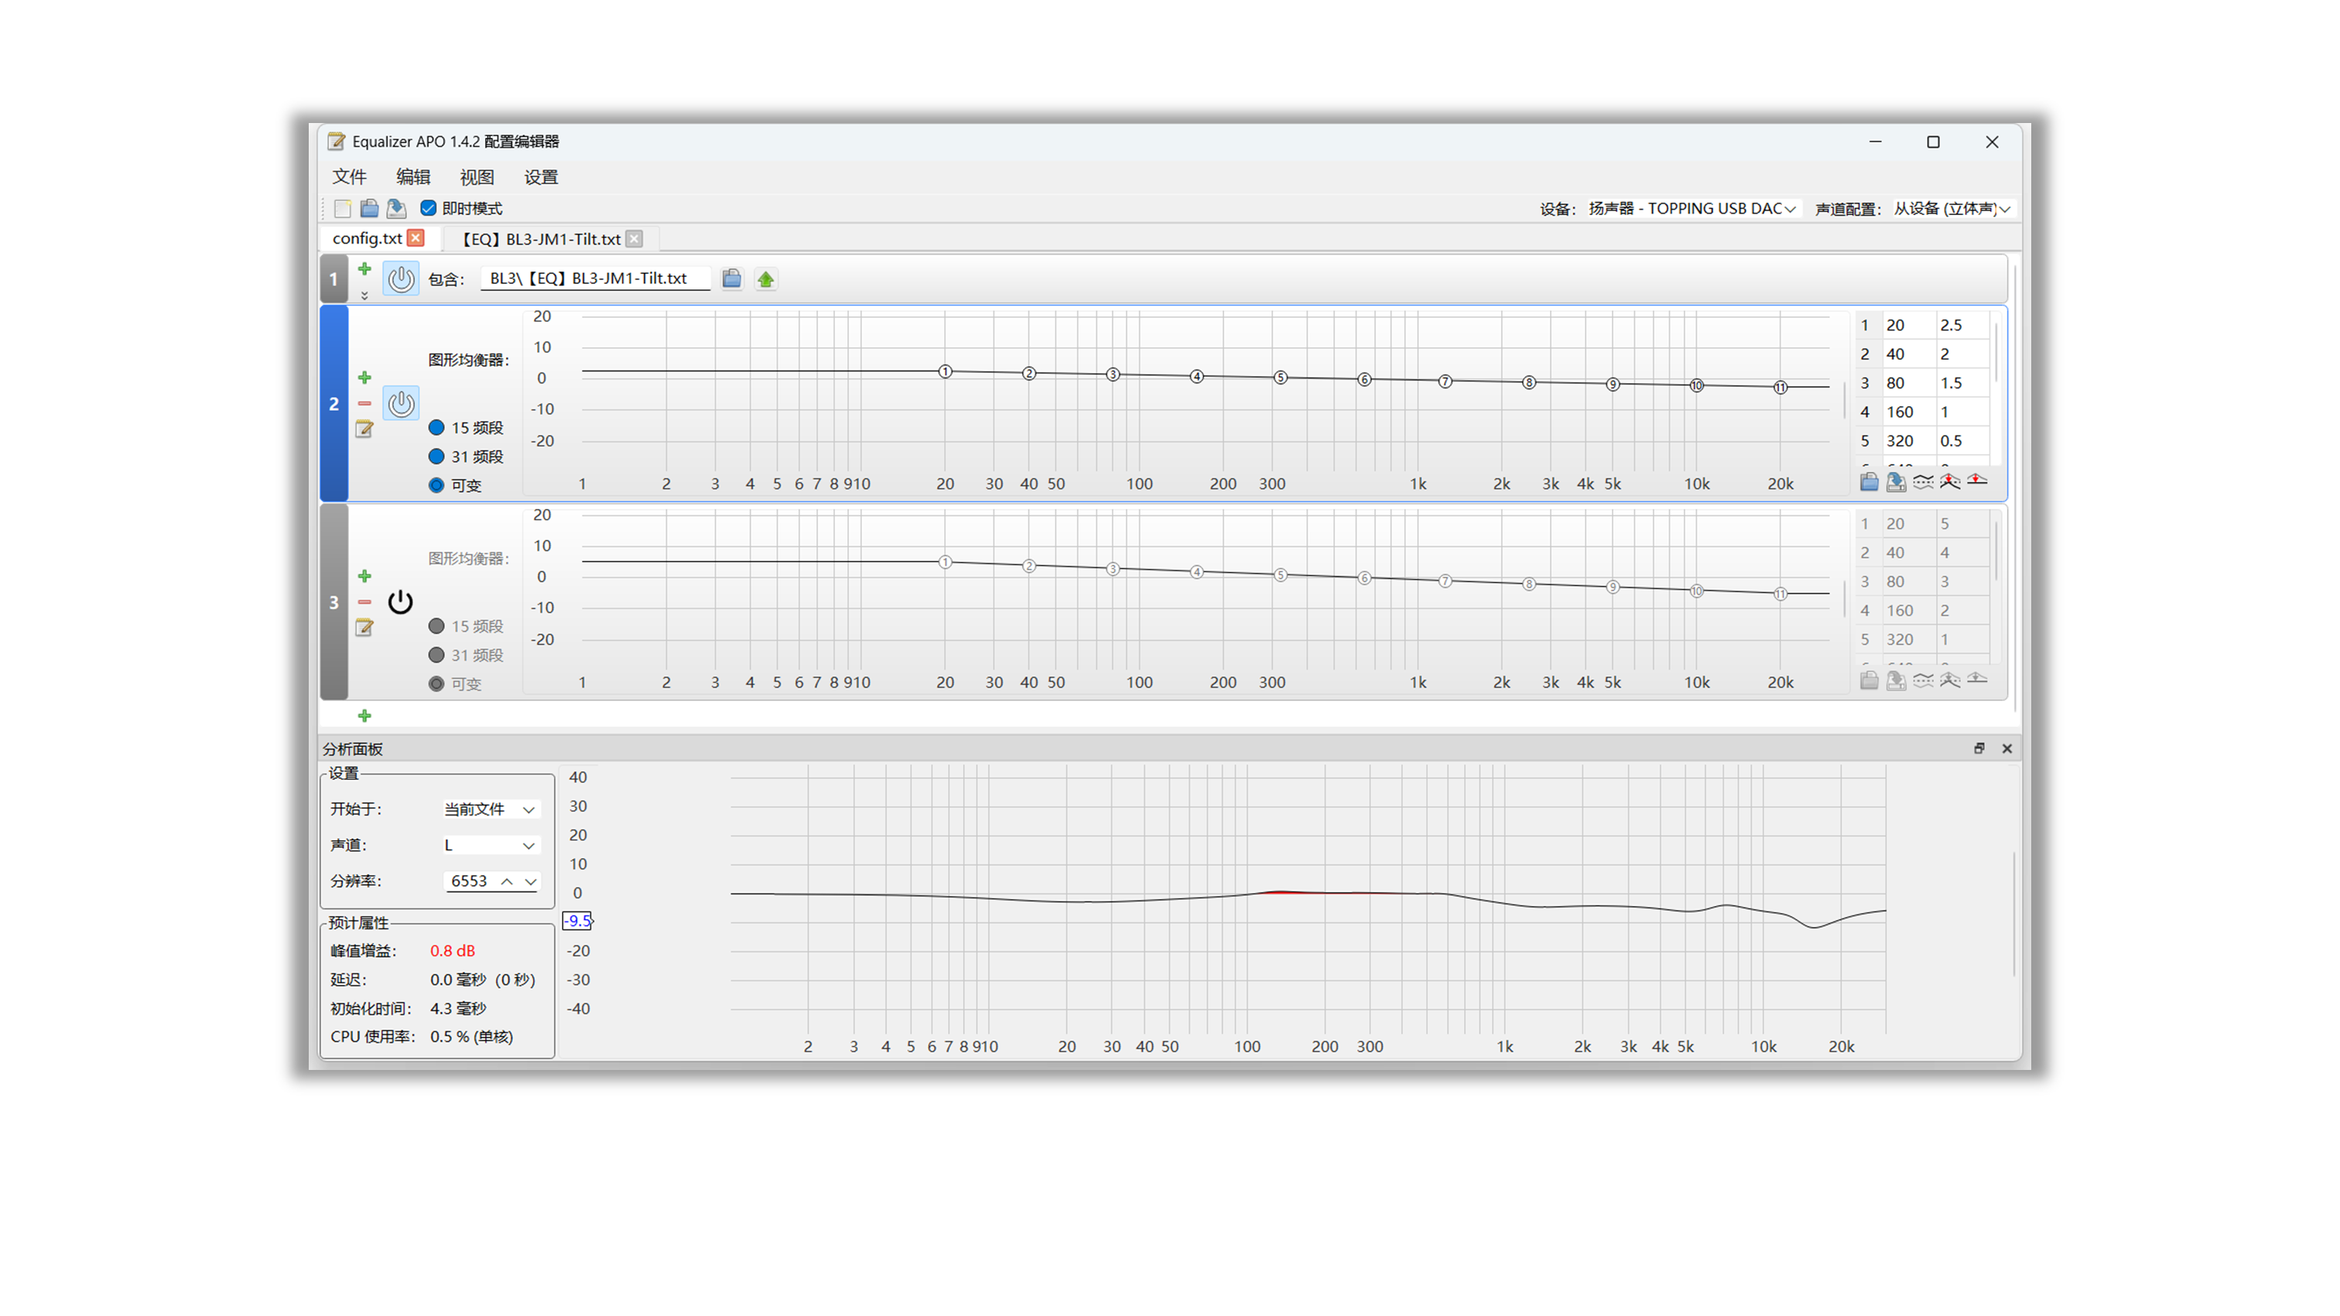Click normalize response icon in filter 2
The width and height of the screenshot is (2340, 1316).
tap(1950, 481)
